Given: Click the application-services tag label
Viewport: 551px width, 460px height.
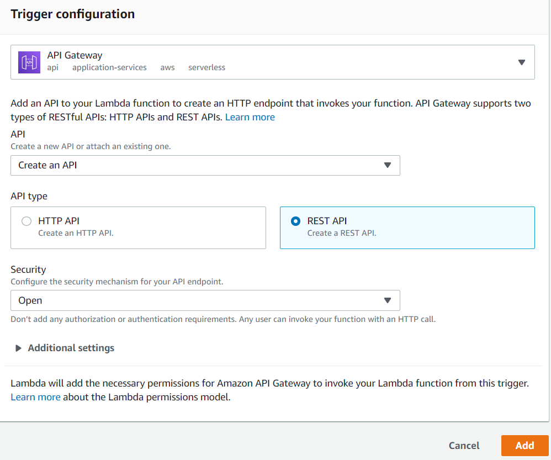Looking at the screenshot, I should [x=109, y=67].
